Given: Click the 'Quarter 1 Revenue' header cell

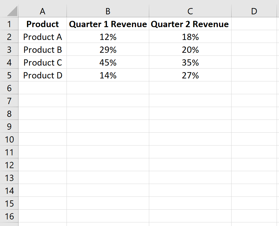Looking at the screenshot, I should pyautogui.click(x=108, y=24).
